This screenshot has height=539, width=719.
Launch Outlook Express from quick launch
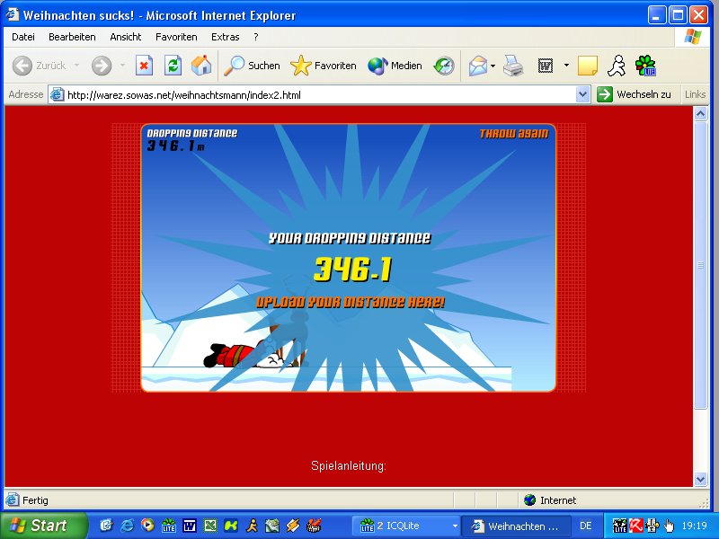tap(106, 526)
